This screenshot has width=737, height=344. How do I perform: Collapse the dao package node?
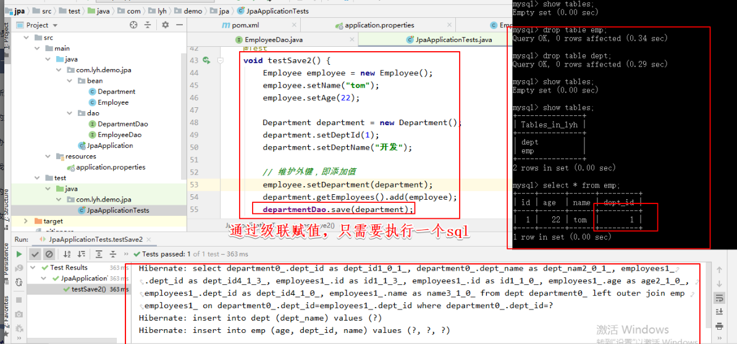(70, 113)
